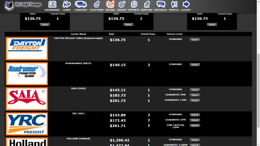This screenshot has height=146, width=260.
Task: Click the PROFILE menu label
Action: 174,10
